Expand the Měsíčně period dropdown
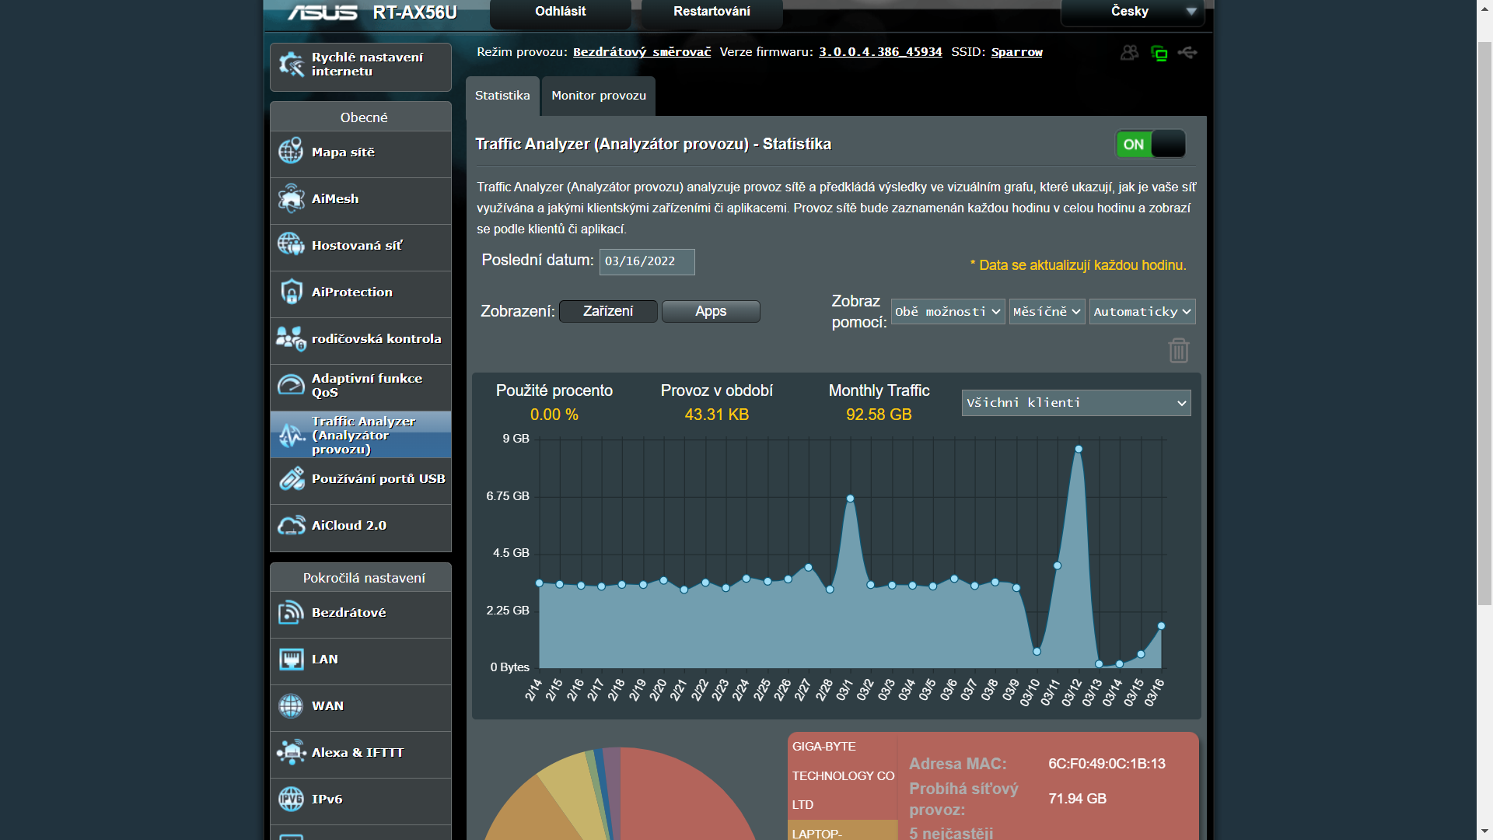 pos(1047,312)
